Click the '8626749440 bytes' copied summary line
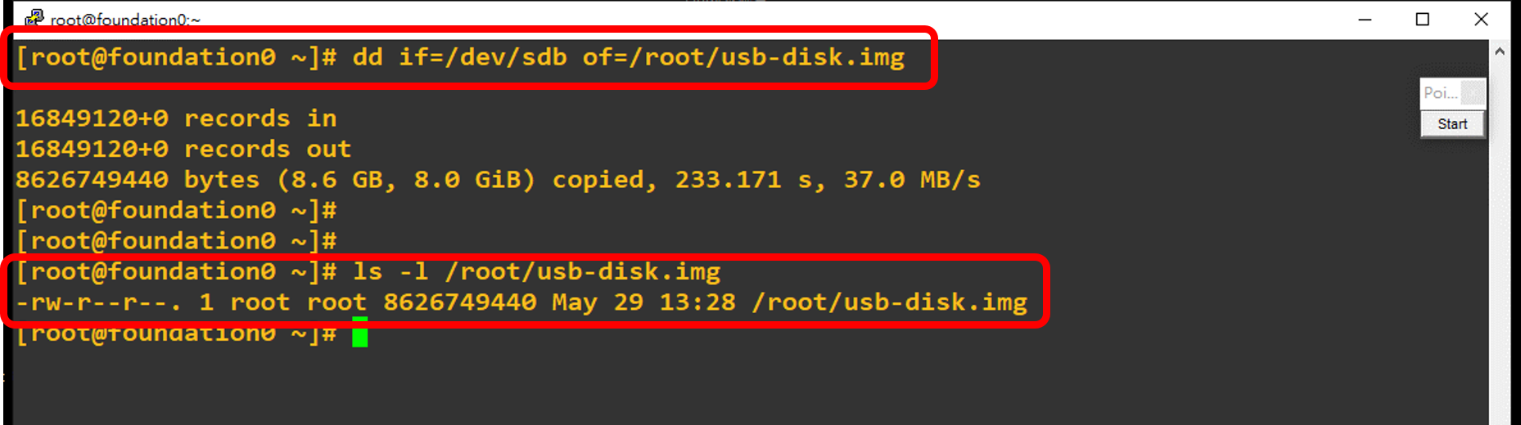 498,180
